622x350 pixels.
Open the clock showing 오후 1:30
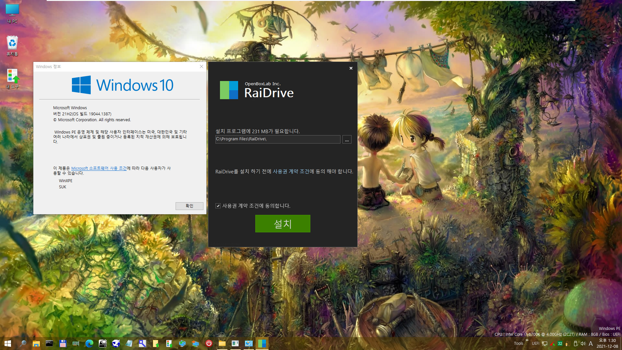pyautogui.click(x=607, y=343)
